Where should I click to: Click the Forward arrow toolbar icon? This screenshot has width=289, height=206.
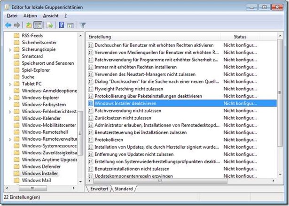tap(17, 25)
